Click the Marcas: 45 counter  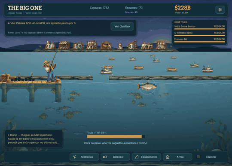131,12
